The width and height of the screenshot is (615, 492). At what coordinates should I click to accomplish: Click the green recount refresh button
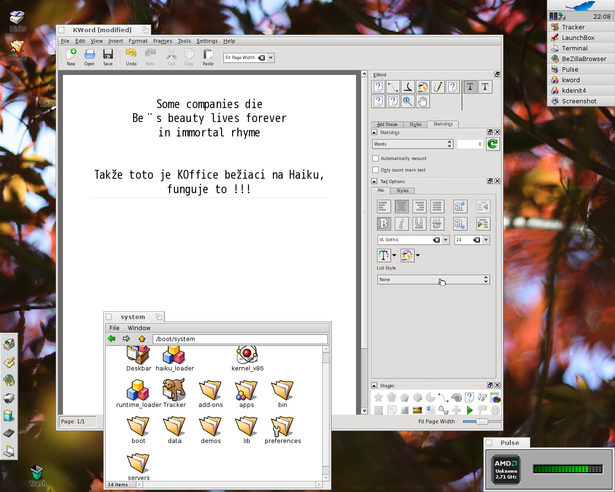click(493, 144)
